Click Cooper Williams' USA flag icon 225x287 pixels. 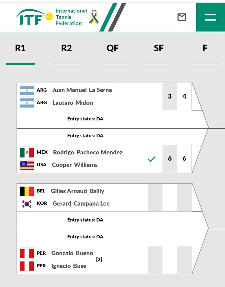27,165
